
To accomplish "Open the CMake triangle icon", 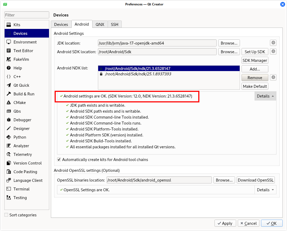I will (x=9, y=103).
